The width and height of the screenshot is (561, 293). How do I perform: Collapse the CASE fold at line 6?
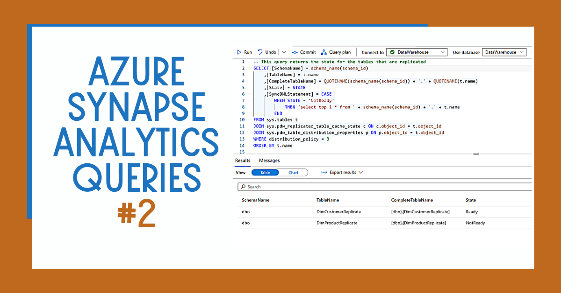click(249, 94)
